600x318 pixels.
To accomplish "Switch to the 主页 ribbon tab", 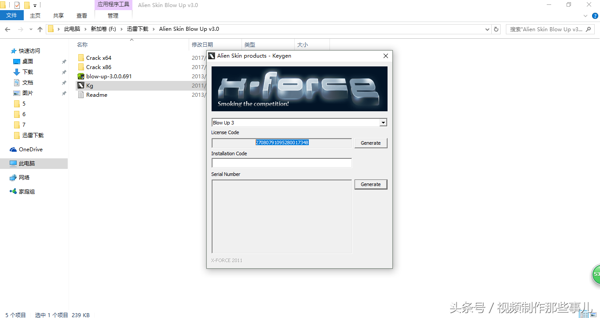I will pyautogui.click(x=35, y=15).
